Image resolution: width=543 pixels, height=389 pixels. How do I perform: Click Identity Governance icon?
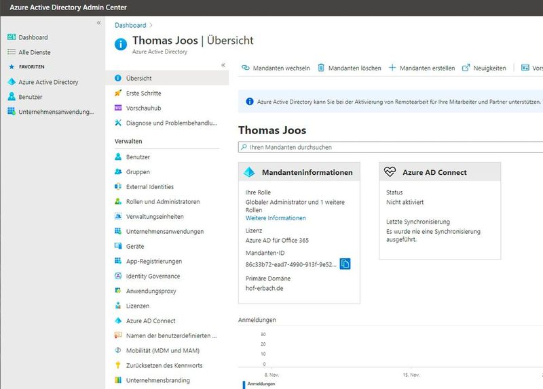coord(118,276)
